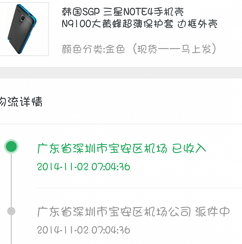Select the gray 广东省深圳市宝安区机场公司 entry
This screenshot has height=244, width=242.
coord(114,212)
